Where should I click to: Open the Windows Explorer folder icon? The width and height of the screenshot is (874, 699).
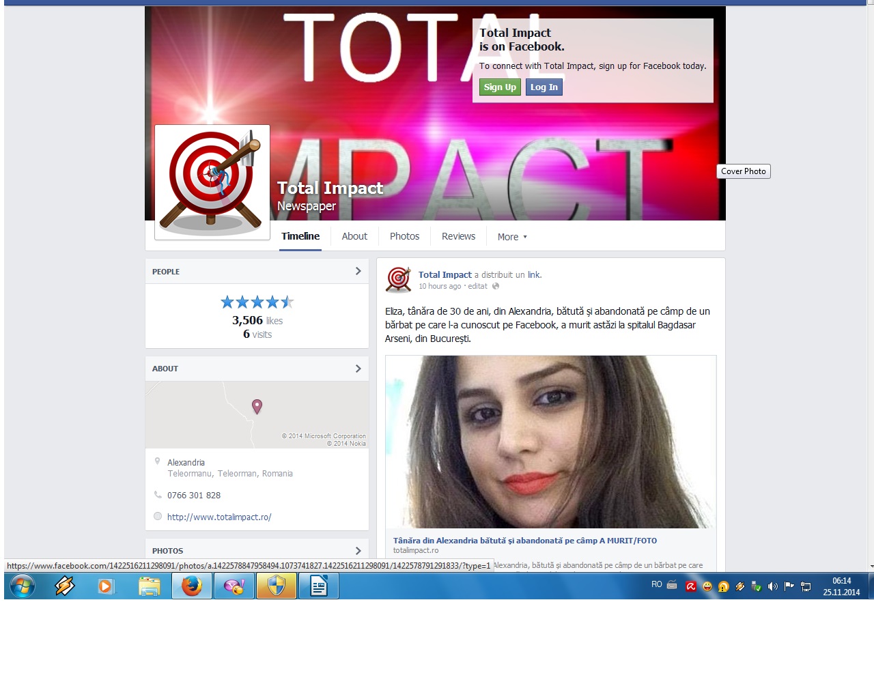150,586
